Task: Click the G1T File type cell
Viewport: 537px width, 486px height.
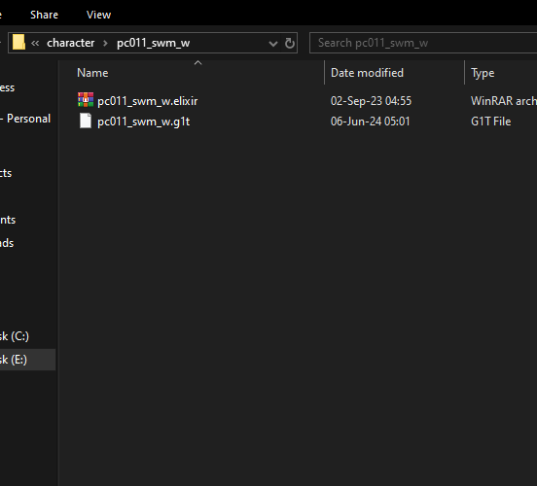Action: click(490, 121)
